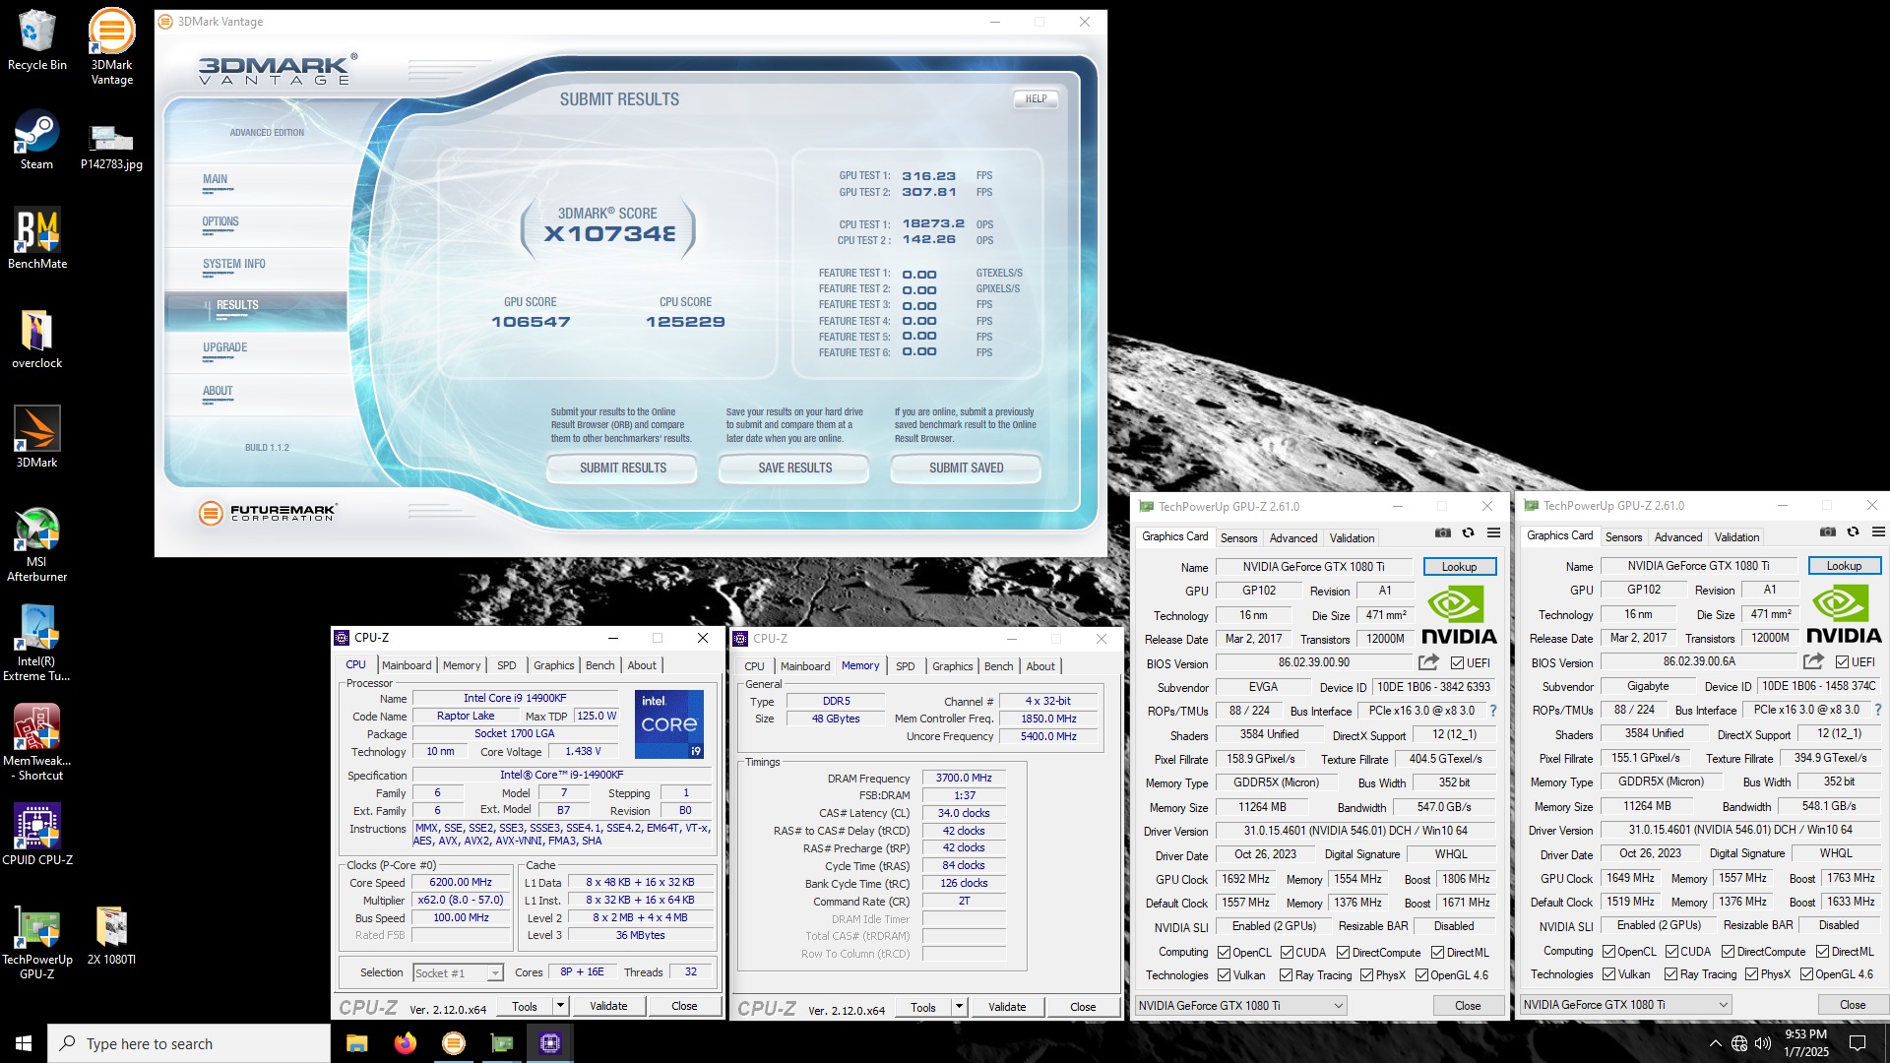This screenshot has width=1890, height=1063.
Task: Click Bus Interface question mark, left GPU-Z
Action: pos(1492,711)
